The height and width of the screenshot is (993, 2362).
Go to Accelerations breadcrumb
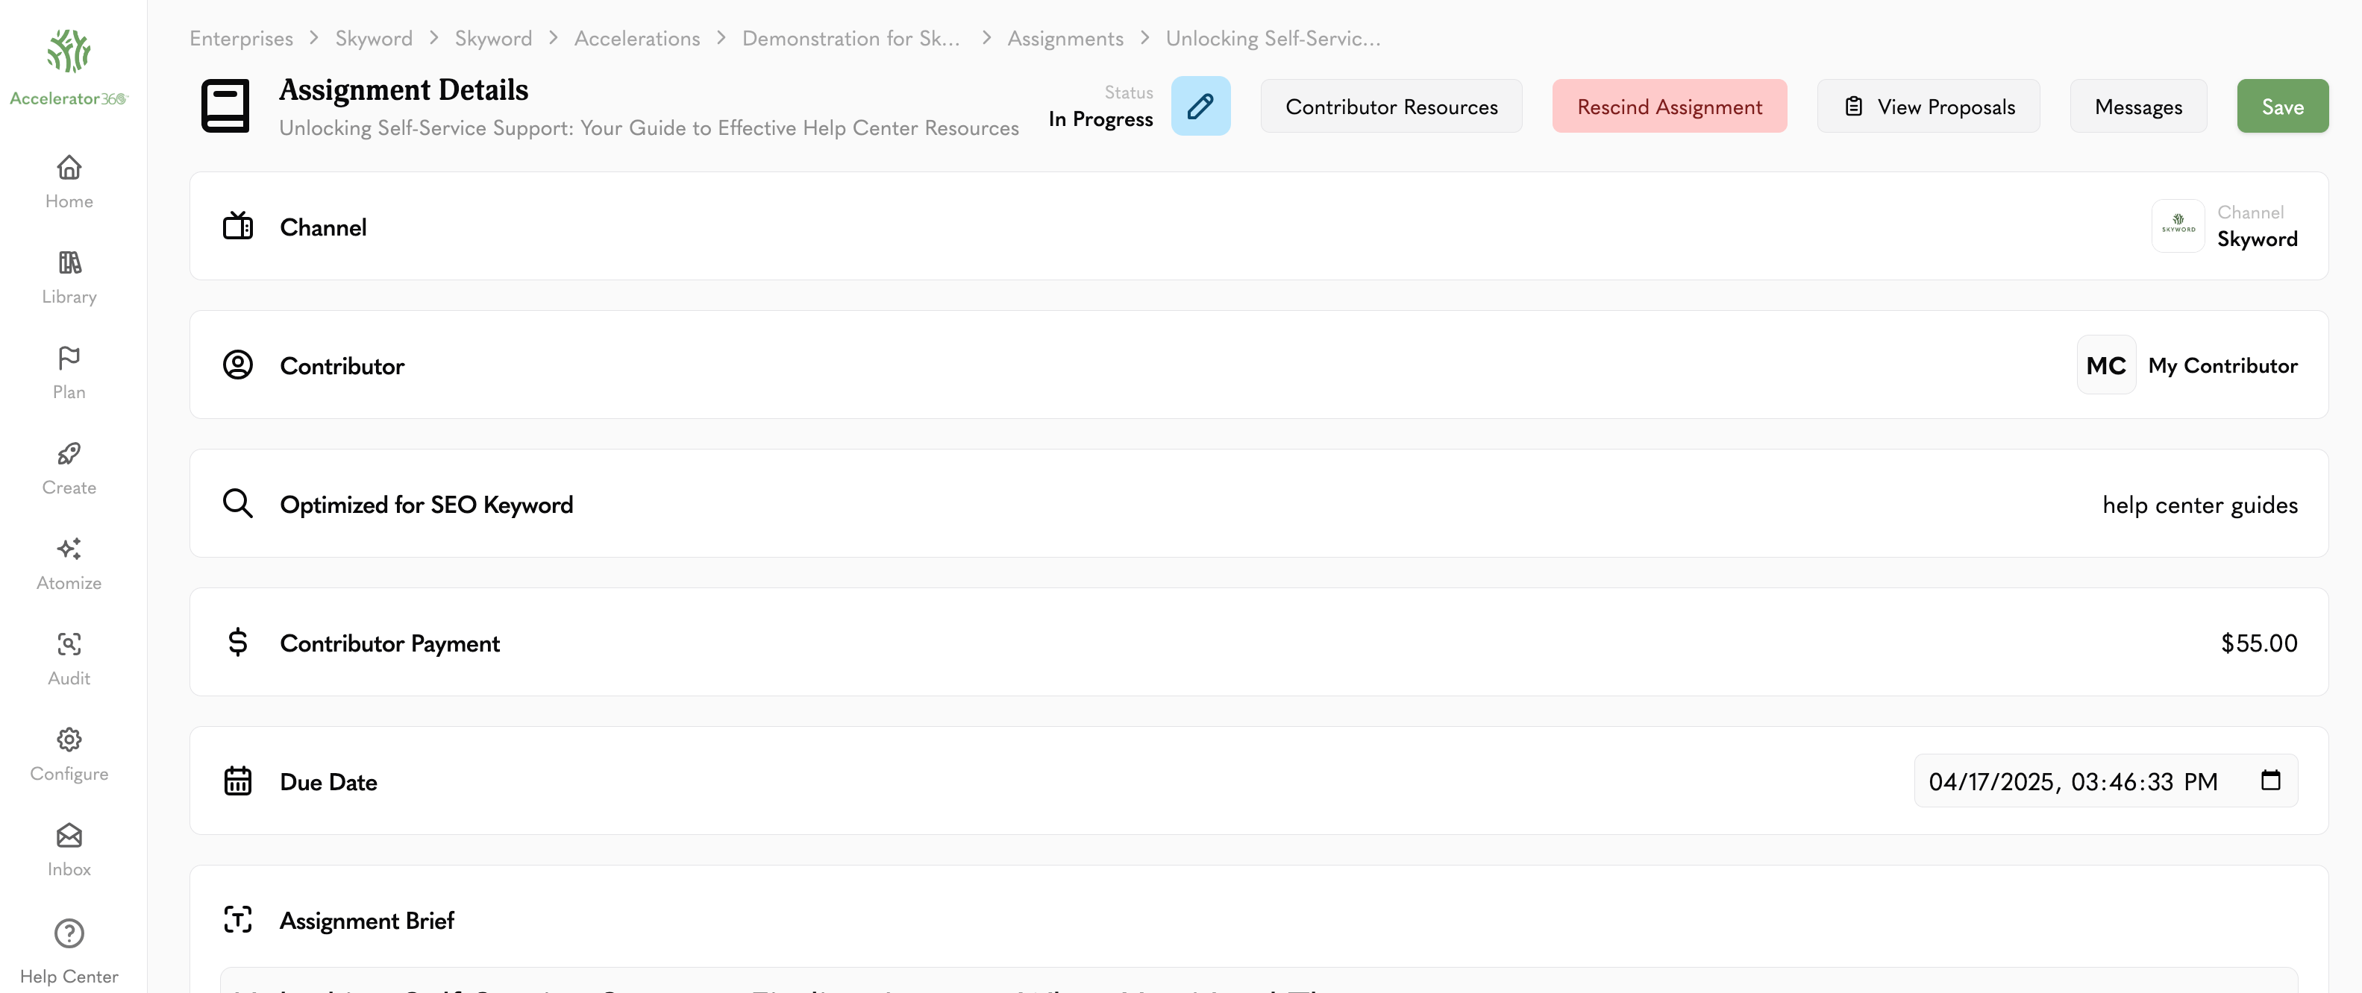coord(637,39)
